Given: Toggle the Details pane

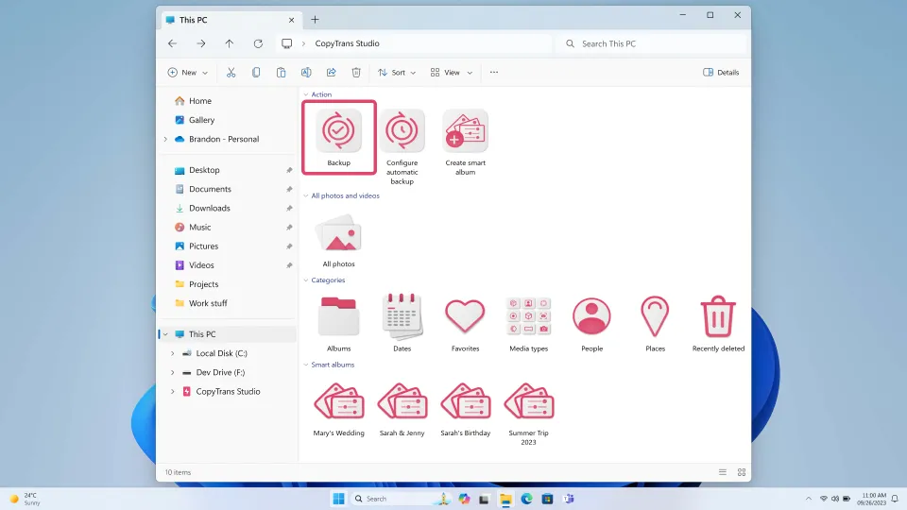Looking at the screenshot, I should point(721,73).
